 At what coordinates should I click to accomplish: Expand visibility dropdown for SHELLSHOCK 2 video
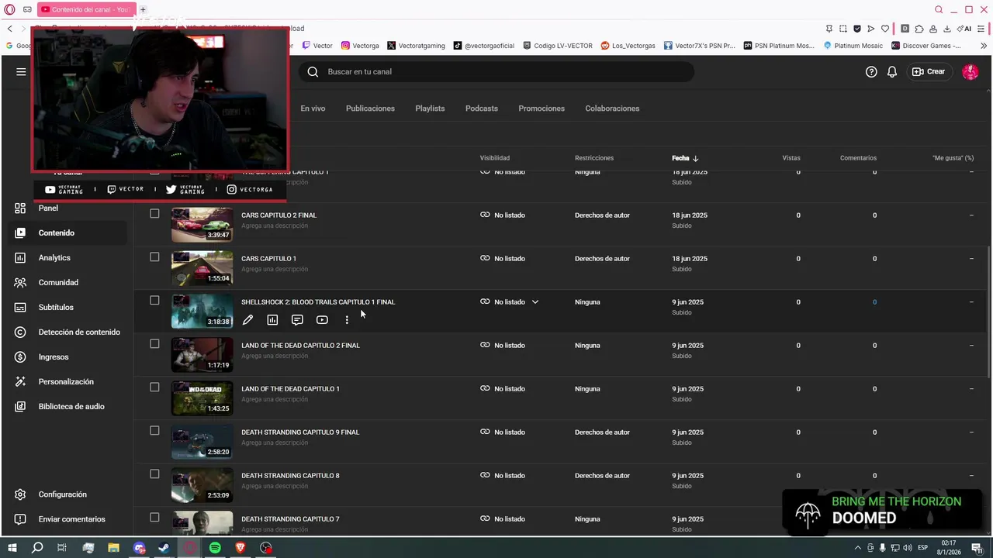tap(535, 301)
